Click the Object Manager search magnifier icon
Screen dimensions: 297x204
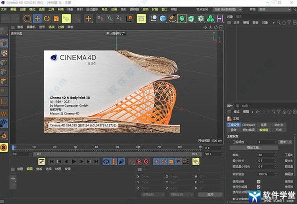279,23
